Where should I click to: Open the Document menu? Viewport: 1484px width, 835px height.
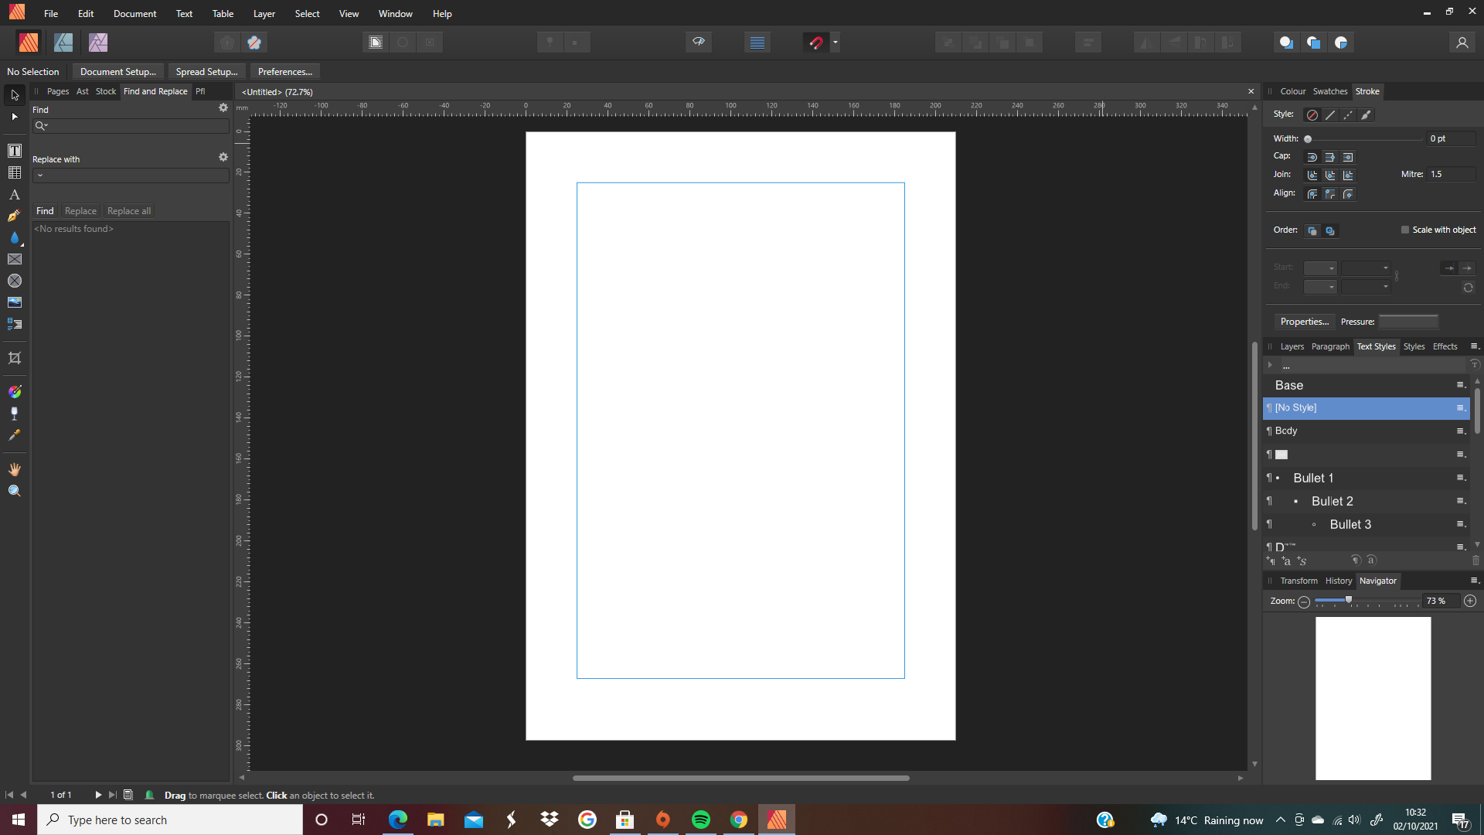pyautogui.click(x=134, y=13)
